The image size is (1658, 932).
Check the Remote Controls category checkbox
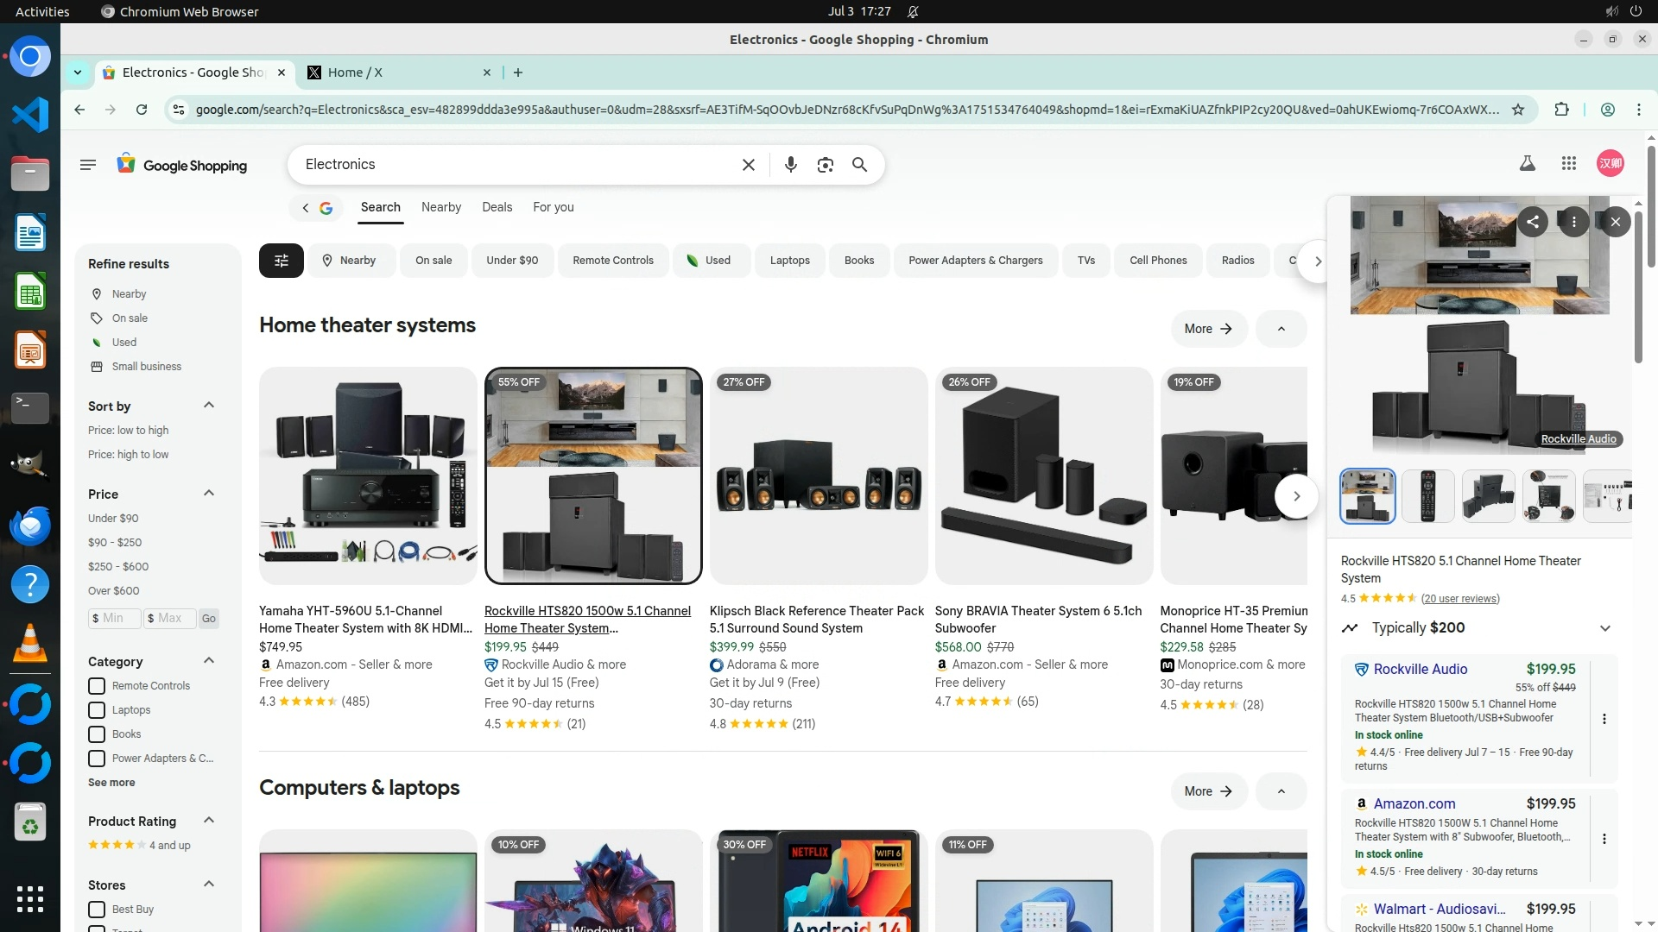pos(97,686)
